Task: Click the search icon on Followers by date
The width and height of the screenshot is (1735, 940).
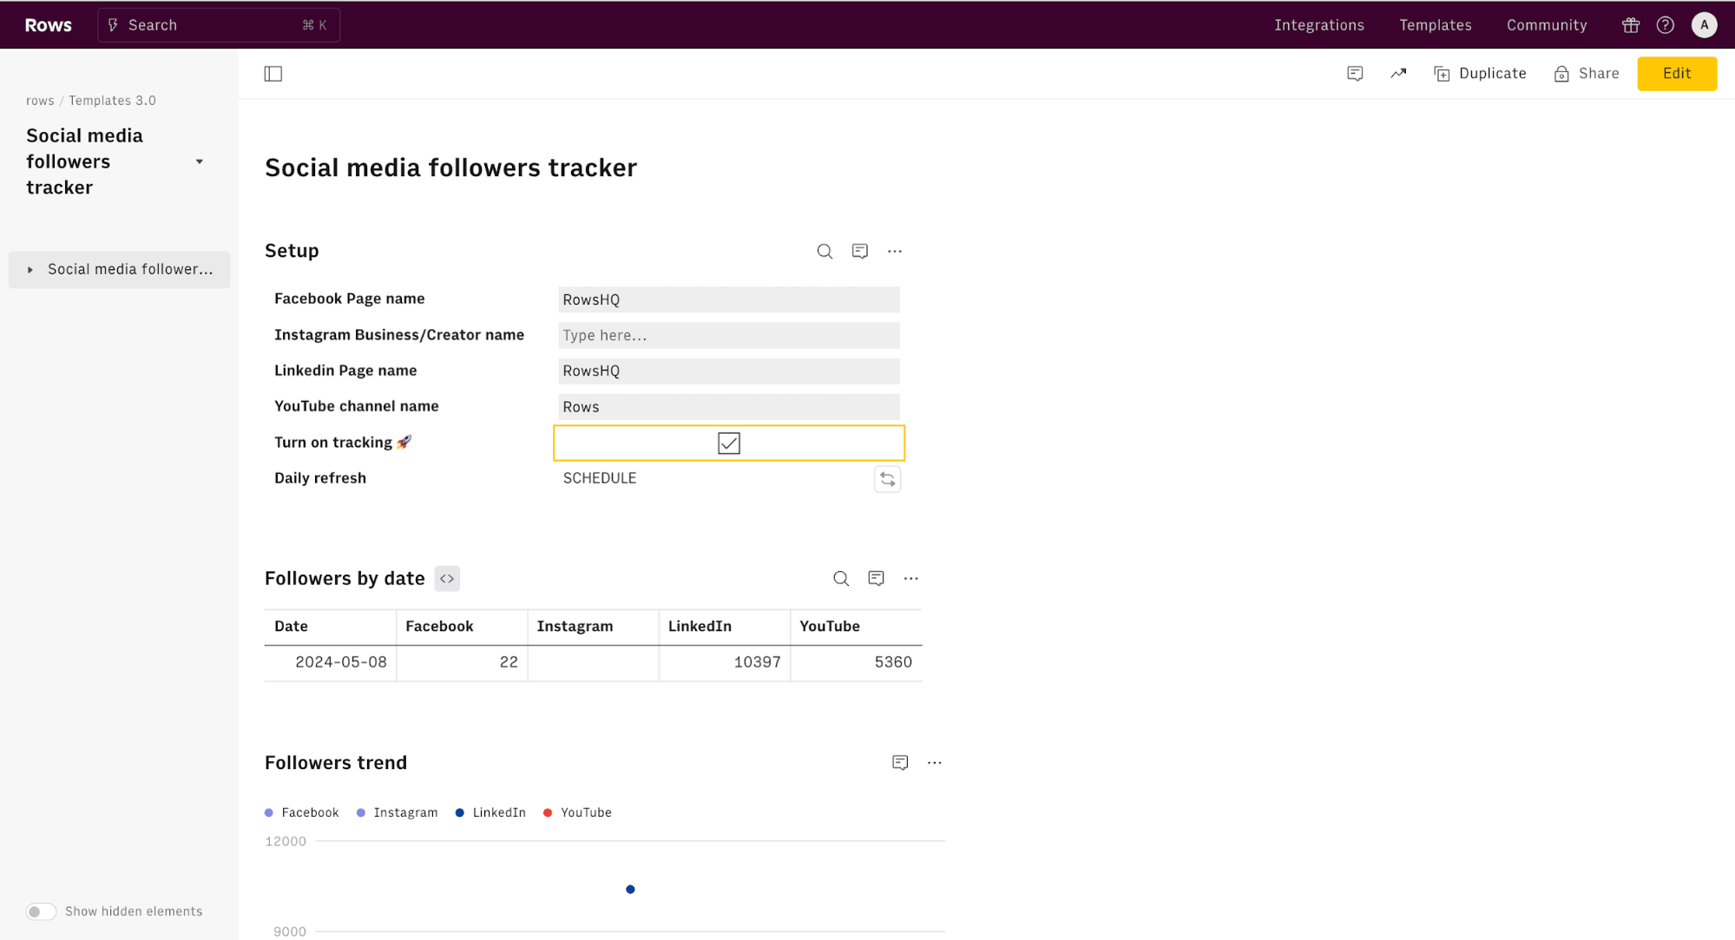Action: [840, 578]
